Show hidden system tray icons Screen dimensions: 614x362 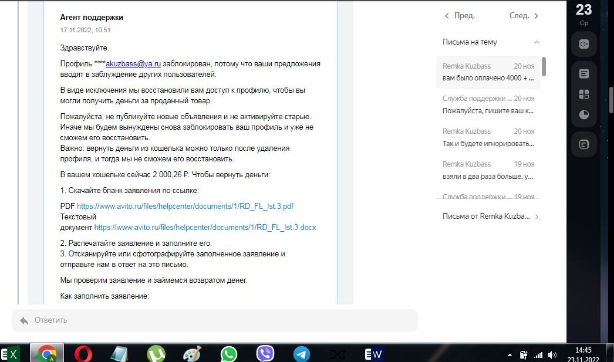point(510,356)
